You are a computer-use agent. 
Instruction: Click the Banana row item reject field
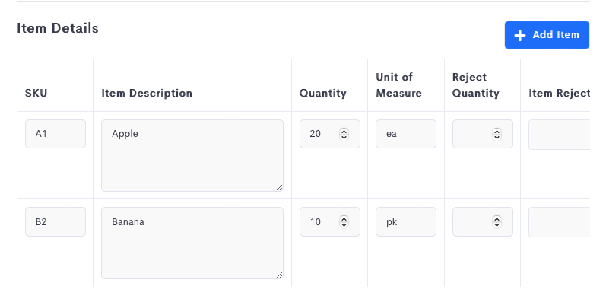[x=559, y=222]
